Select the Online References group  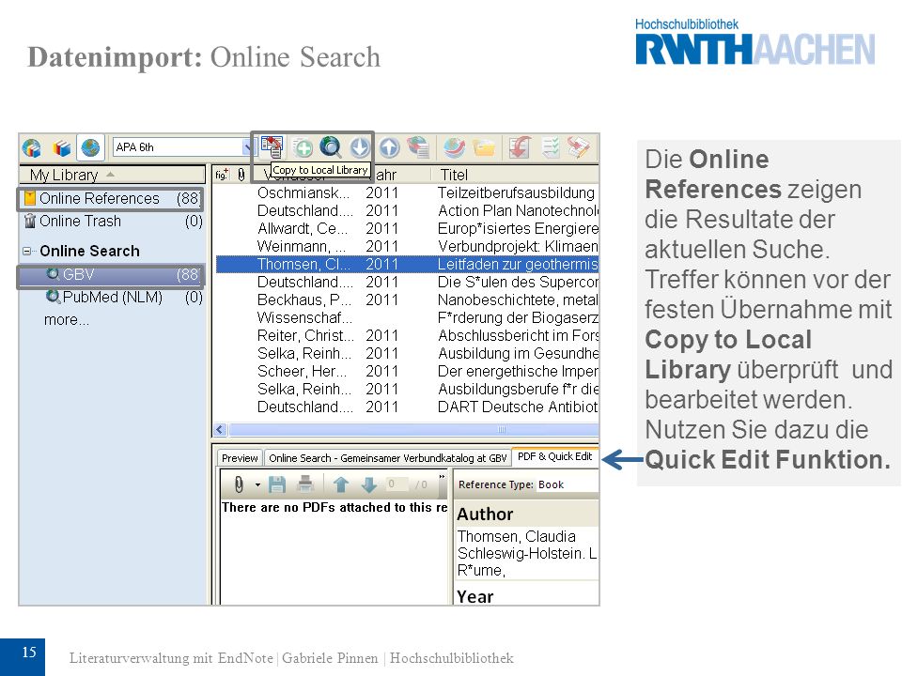coord(111,198)
